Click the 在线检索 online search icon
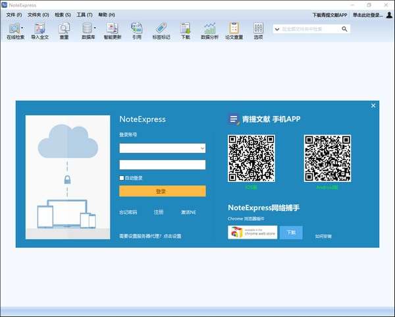Viewport: 395px width, 317px height. [13, 29]
